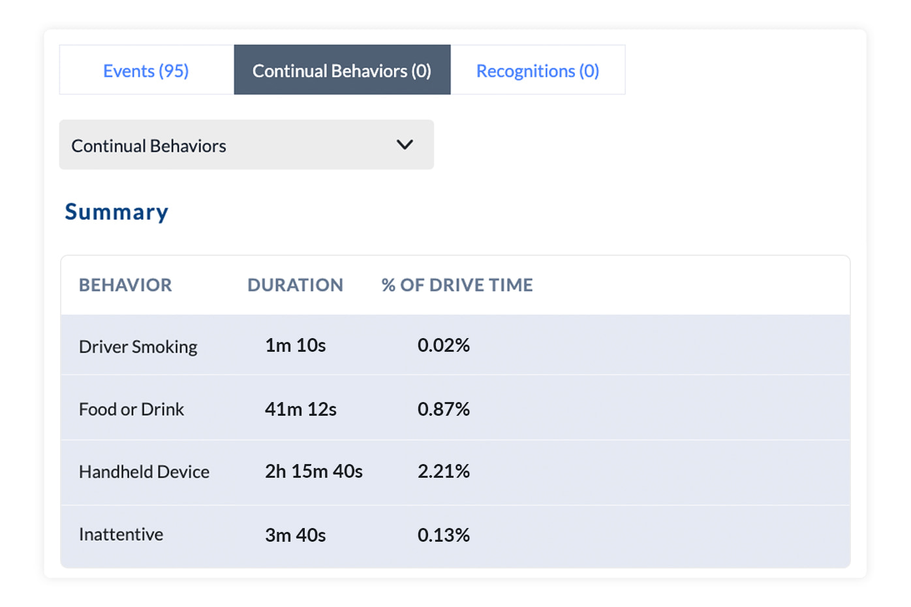Sort by the DURATION column header
The image size is (911, 607).
tap(295, 285)
